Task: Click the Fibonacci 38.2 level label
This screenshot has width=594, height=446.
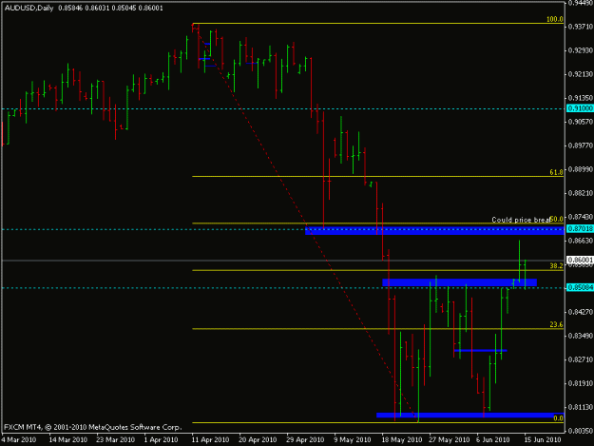Action: tap(556, 266)
